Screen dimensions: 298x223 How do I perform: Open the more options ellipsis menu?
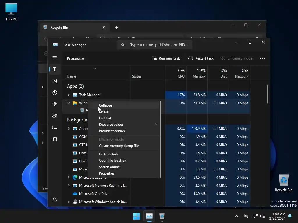[262, 58]
